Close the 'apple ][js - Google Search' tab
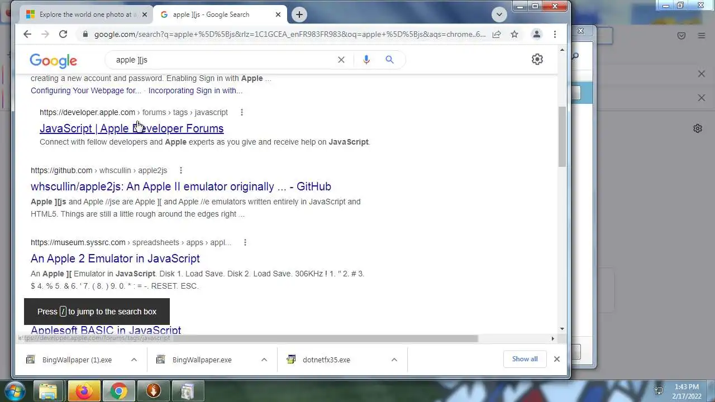The height and width of the screenshot is (402, 715). [x=278, y=15]
